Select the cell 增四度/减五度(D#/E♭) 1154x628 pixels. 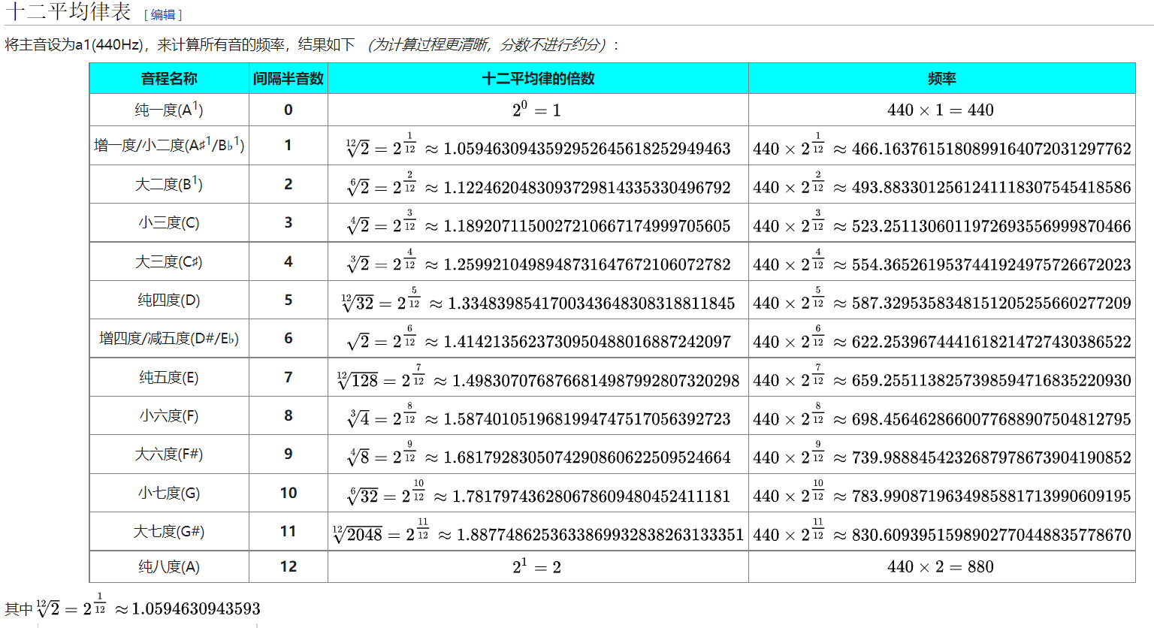[x=169, y=338]
